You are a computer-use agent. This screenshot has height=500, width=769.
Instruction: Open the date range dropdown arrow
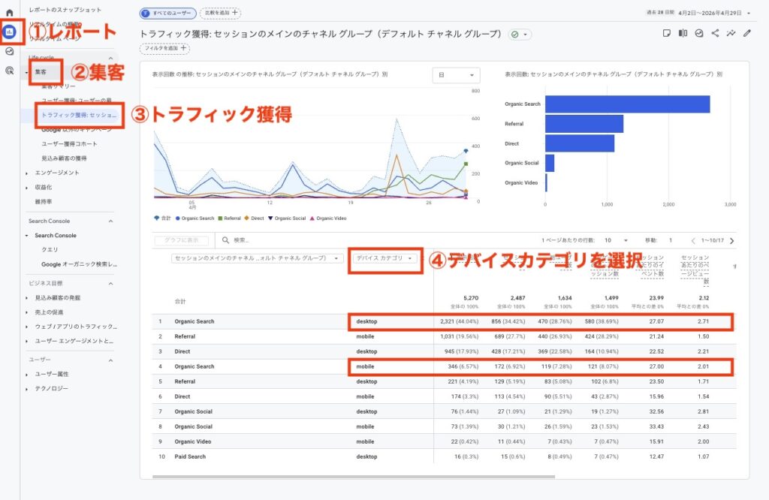pos(749,14)
